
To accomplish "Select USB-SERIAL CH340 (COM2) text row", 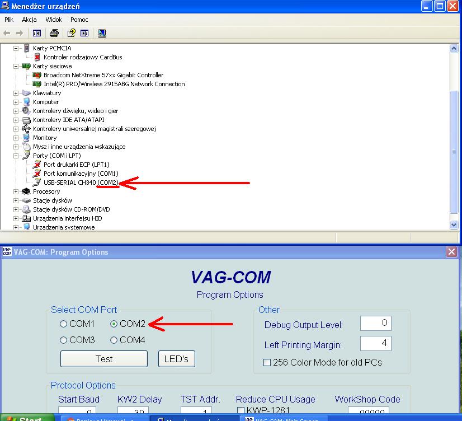I will click(81, 183).
